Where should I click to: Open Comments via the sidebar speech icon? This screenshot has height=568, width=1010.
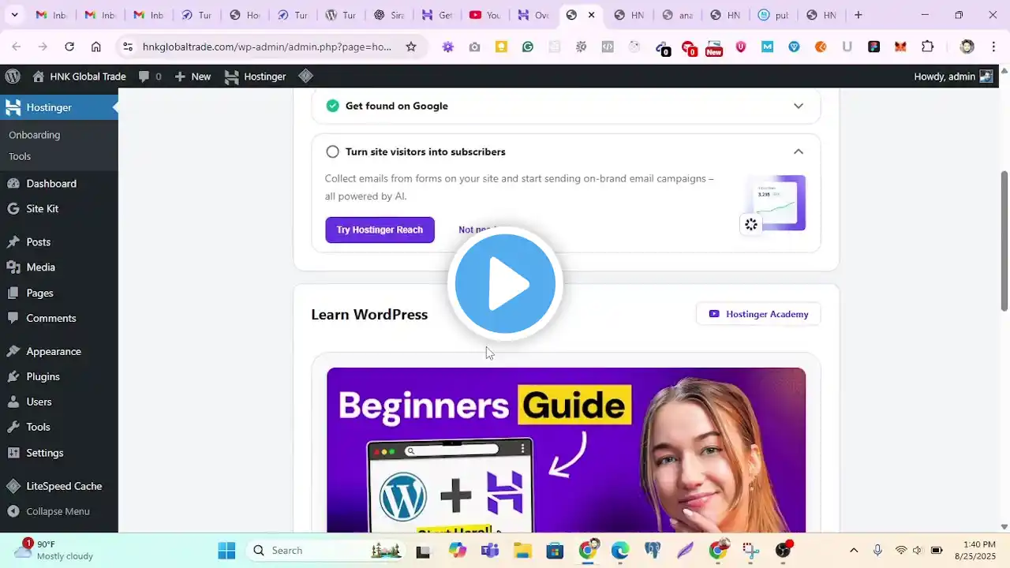point(13,318)
